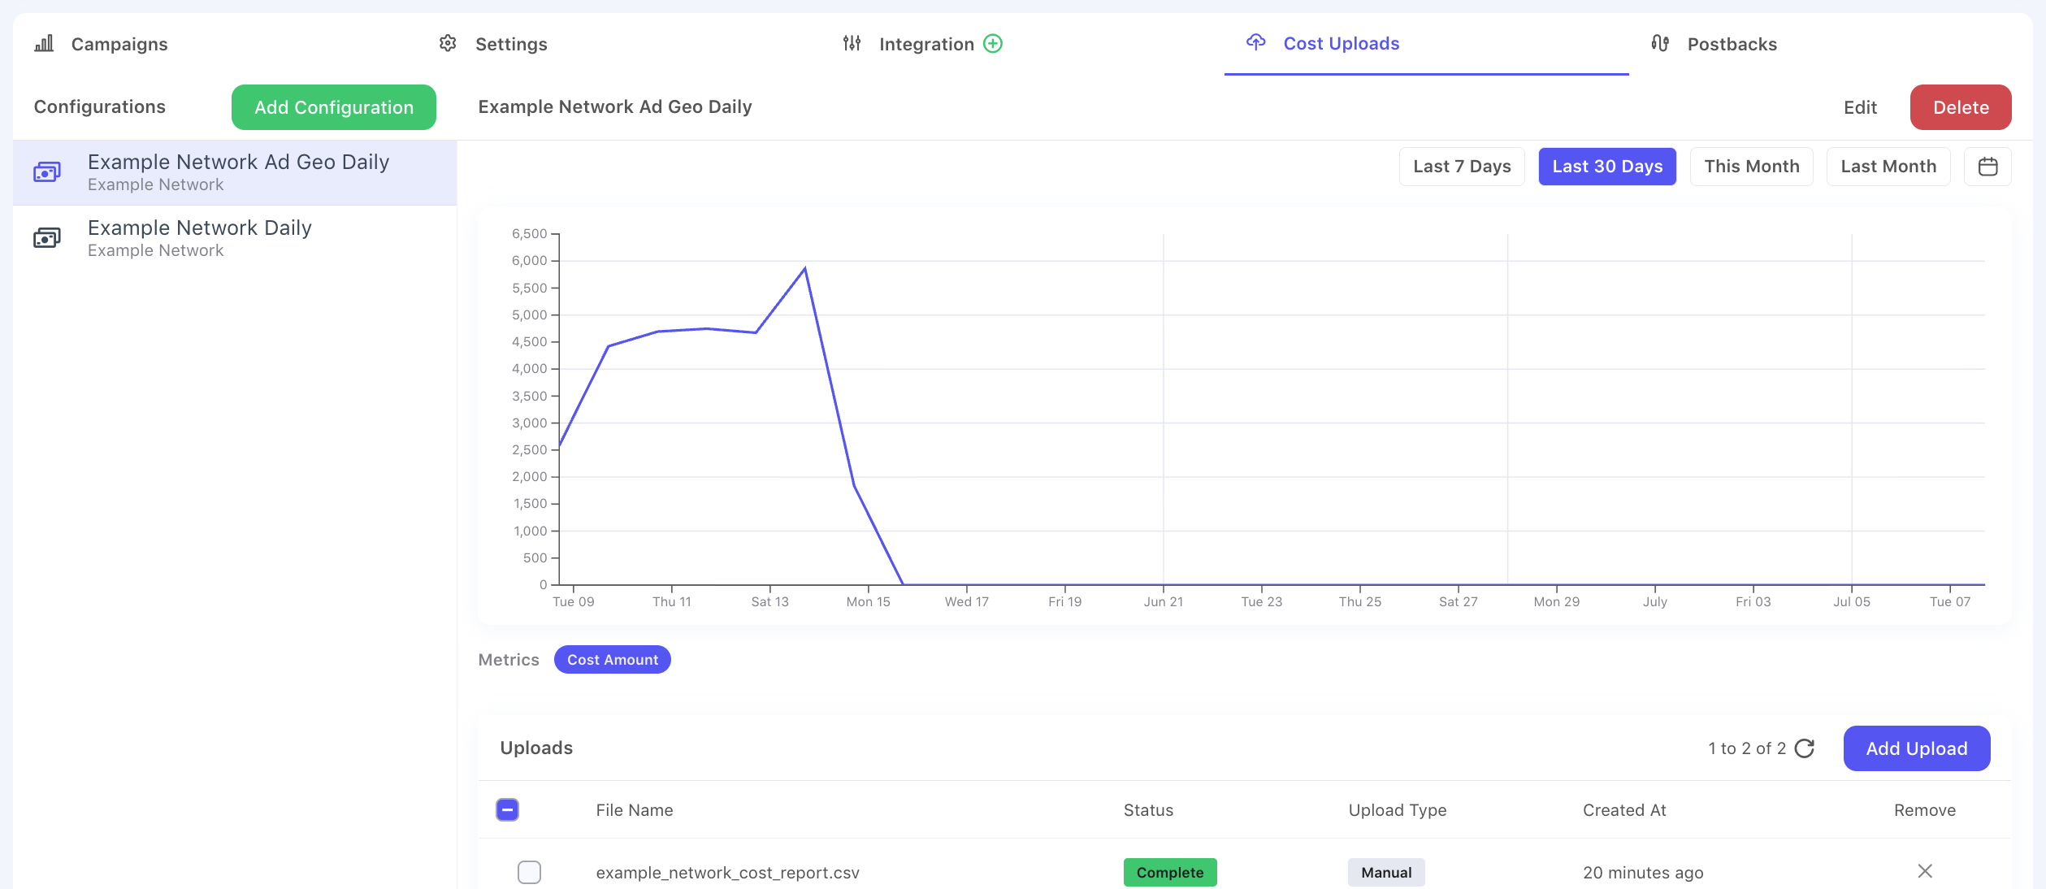This screenshot has height=889, width=2046.
Task: Select the Last 30 Days range
Action: click(x=1607, y=167)
